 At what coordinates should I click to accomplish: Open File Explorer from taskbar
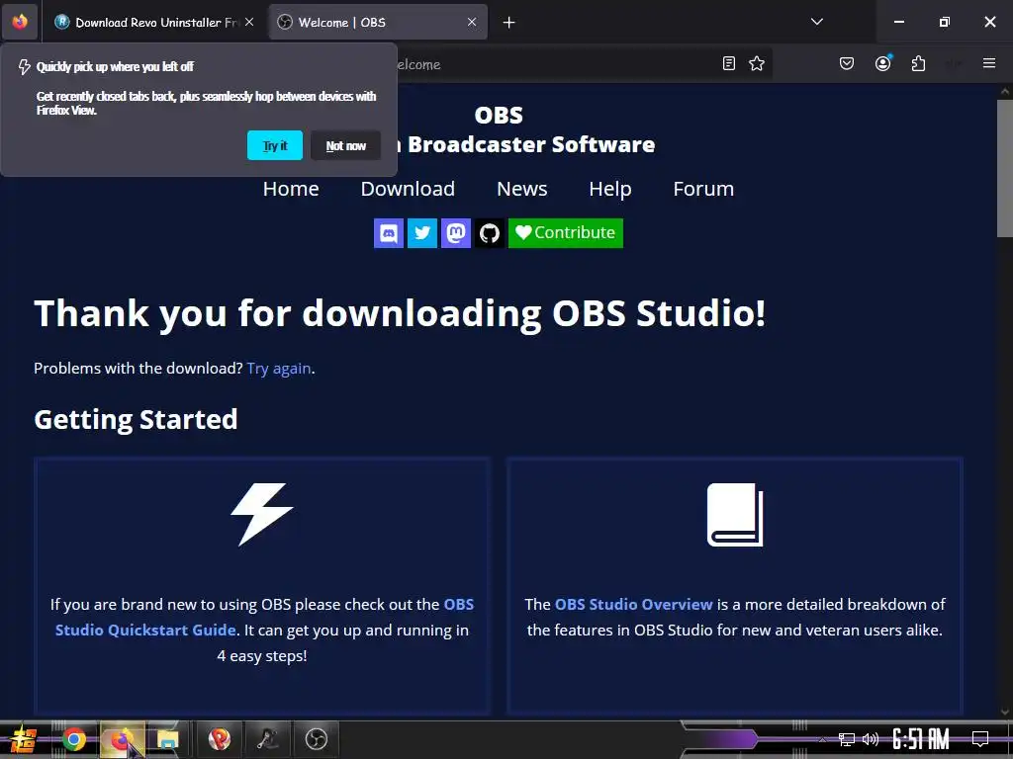167,739
